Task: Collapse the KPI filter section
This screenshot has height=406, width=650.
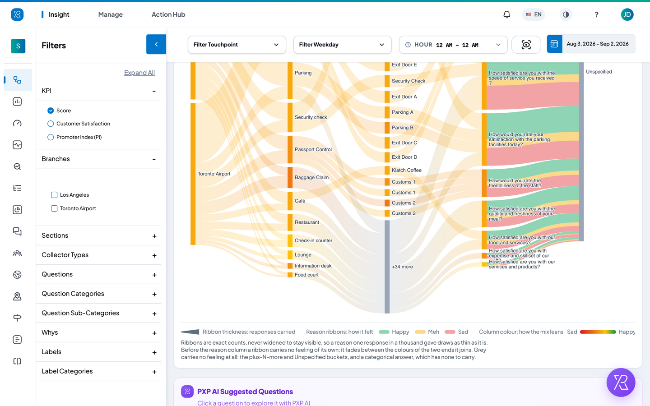Action: [x=98, y=91]
